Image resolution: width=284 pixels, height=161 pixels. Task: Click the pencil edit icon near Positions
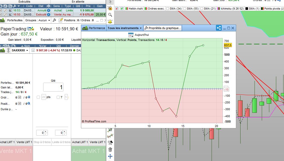(61, 20)
